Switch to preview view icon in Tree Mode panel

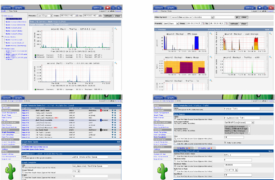click(119, 8)
